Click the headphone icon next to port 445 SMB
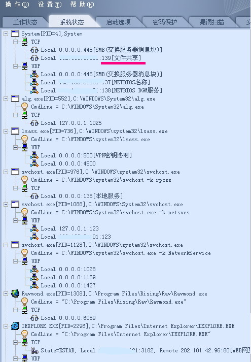The height and width of the screenshot is (362, 251). tap(34, 50)
